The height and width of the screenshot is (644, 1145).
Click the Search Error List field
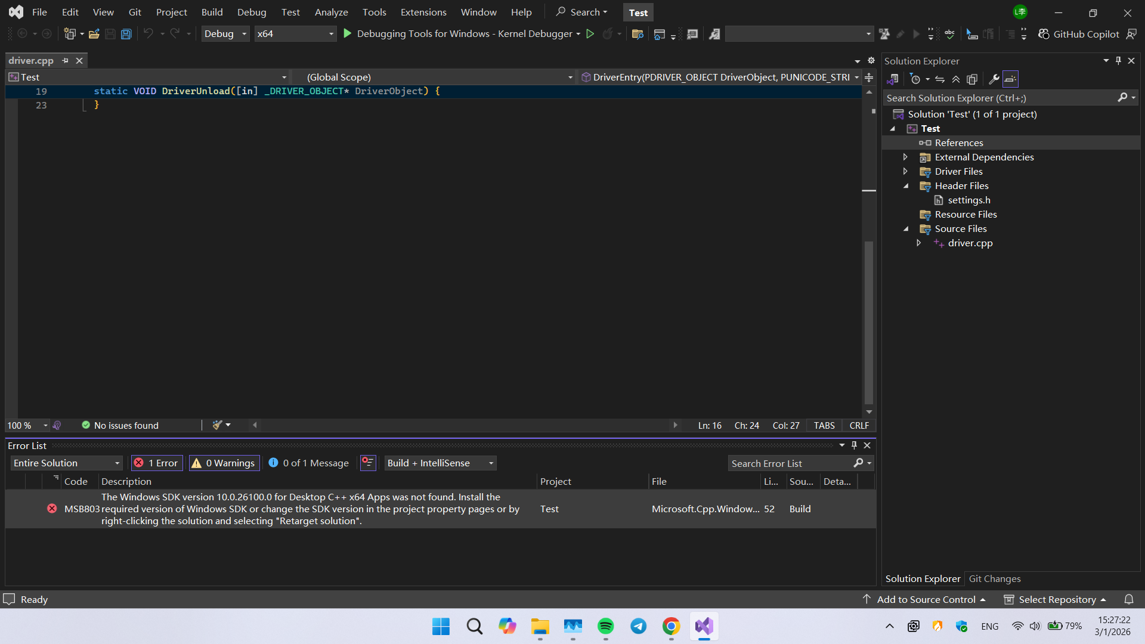pyautogui.click(x=791, y=463)
